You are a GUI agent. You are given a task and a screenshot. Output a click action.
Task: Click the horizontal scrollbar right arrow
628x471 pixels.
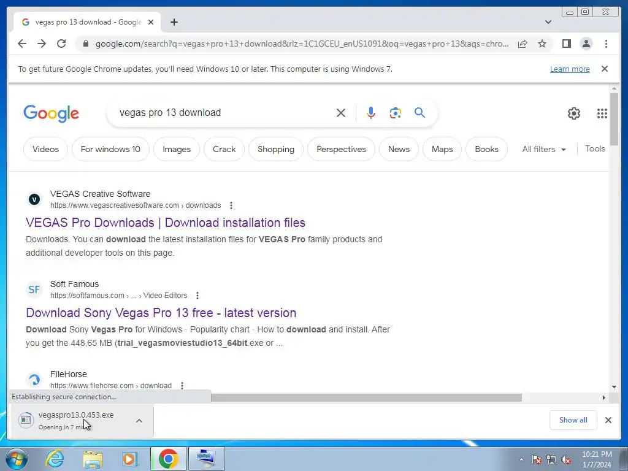pyautogui.click(x=604, y=397)
